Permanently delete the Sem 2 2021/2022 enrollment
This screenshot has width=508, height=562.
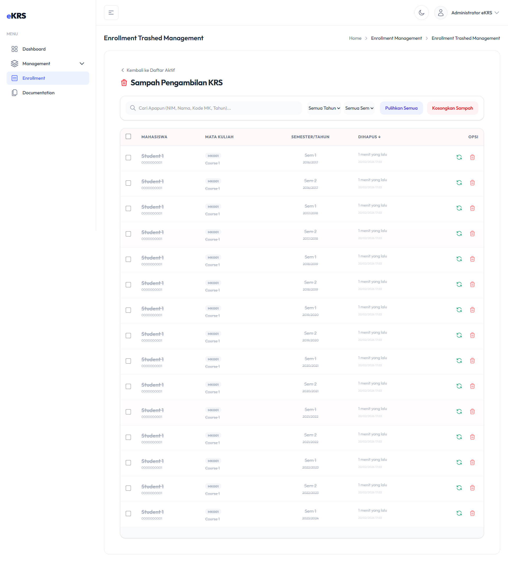[x=472, y=437]
